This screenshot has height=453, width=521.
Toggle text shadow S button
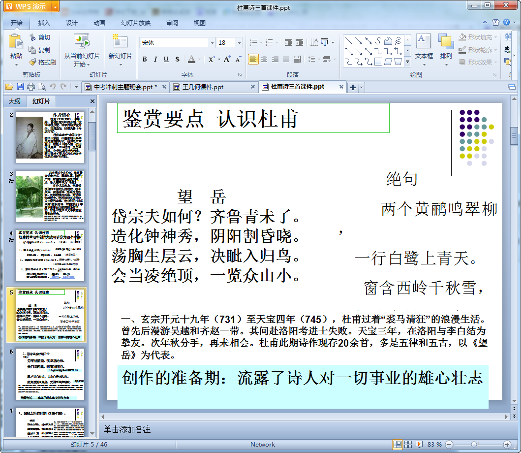coord(177,59)
